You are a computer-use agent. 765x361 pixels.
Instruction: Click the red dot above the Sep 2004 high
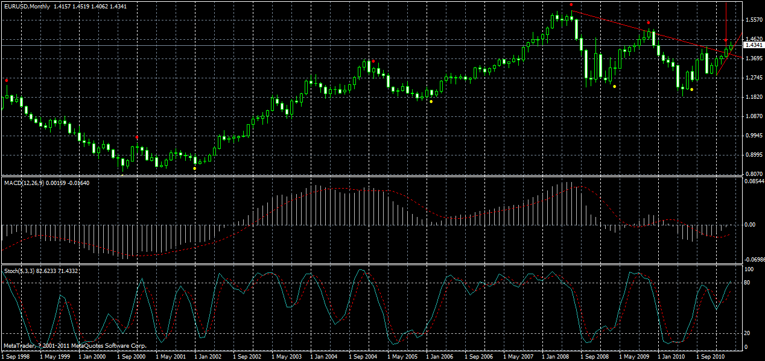(x=373, y=61)
